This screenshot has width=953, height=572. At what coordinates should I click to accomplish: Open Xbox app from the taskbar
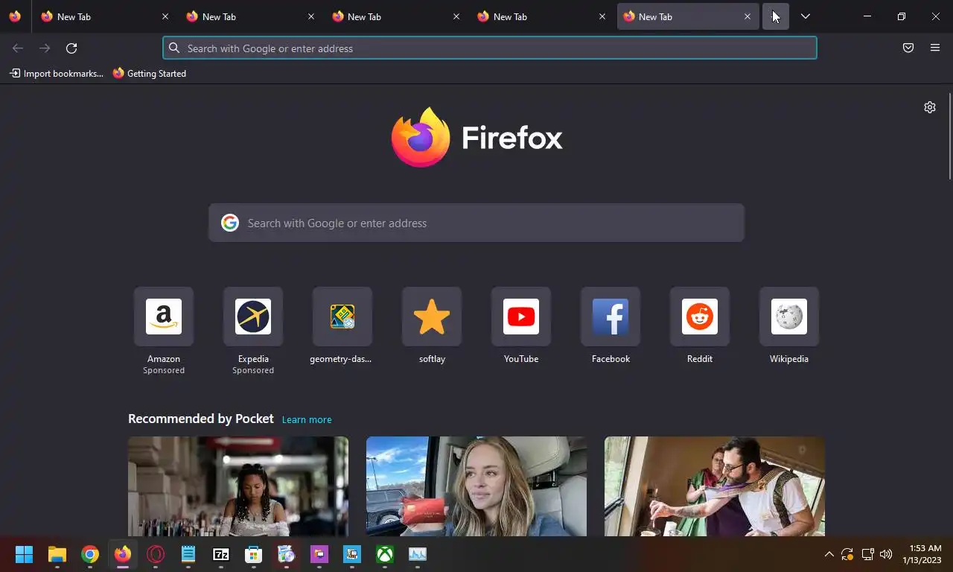[x=385, y=554]
